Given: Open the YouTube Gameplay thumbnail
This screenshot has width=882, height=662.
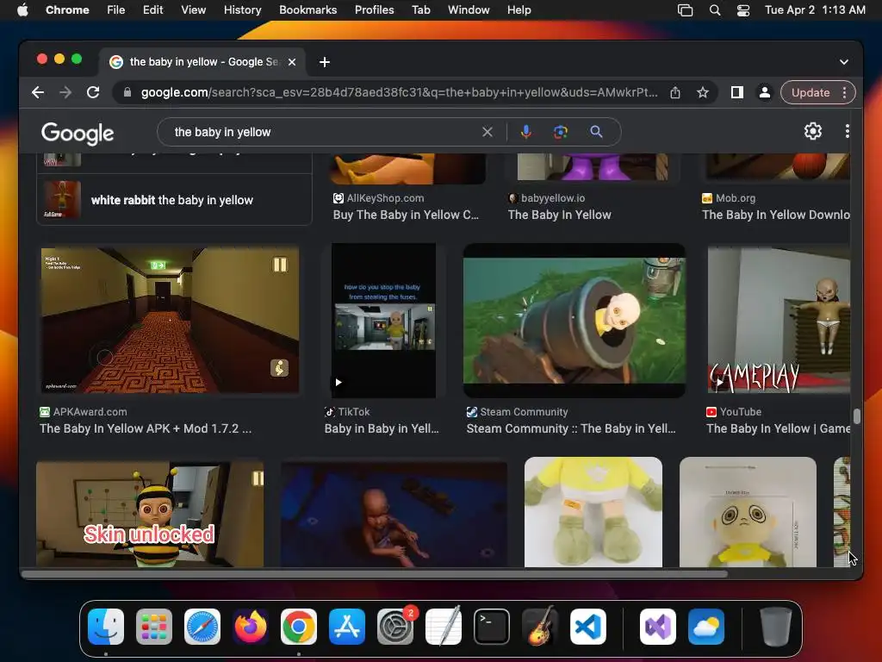Looking at the screenshot, I should [x=779, y=320].
